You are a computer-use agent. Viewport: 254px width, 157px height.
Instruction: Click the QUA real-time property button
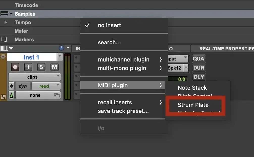(199, 58)
